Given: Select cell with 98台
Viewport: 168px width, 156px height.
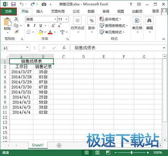Looking at the screenshot, I should point(43,92).
